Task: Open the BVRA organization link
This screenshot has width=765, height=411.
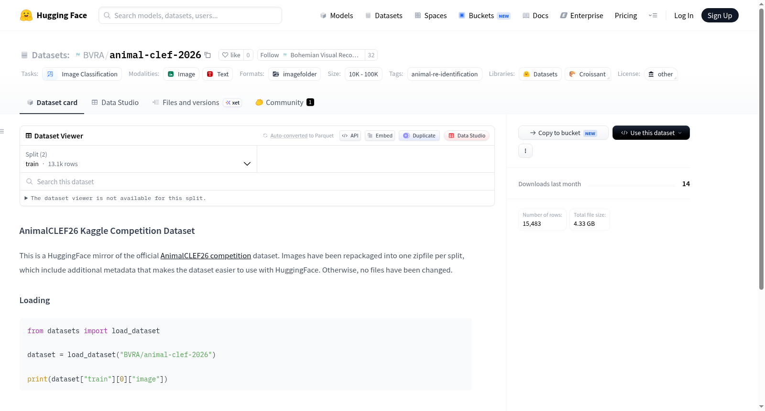Action: (93, 55)
